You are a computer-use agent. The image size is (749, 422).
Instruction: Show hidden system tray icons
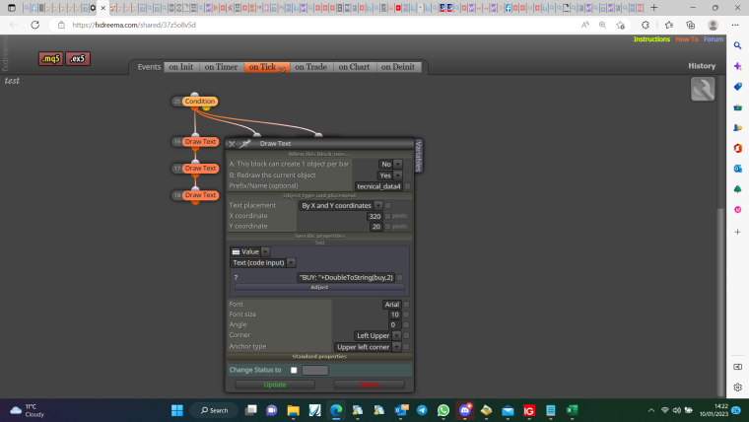click(x=650, y=410)
